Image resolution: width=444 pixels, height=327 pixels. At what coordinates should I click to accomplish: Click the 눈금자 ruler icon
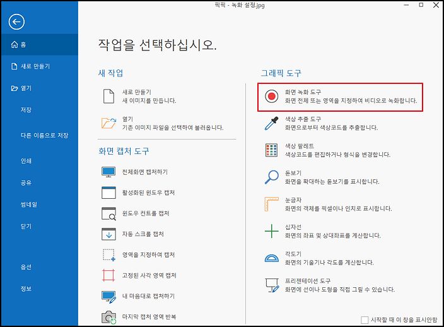point(272,204)
